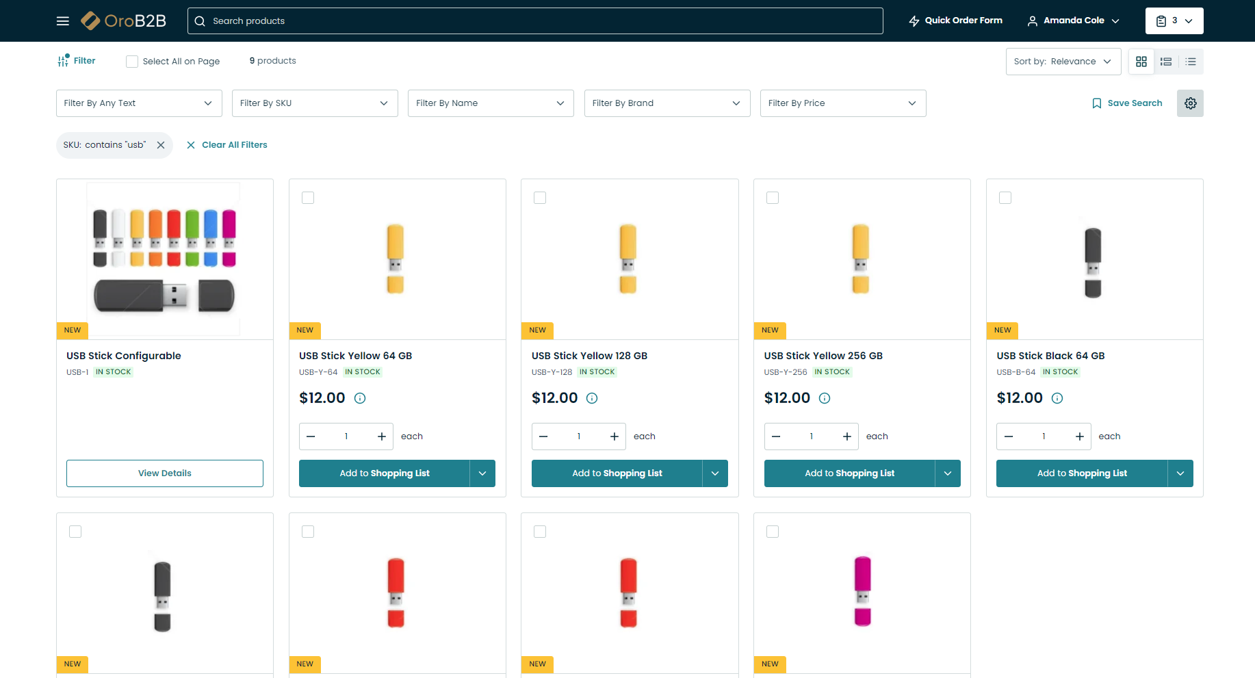Viewport: 1255px width, 678px height.
Task: Switch to grid tile view
Action: pyautogui.click(x=1141, y=62)
